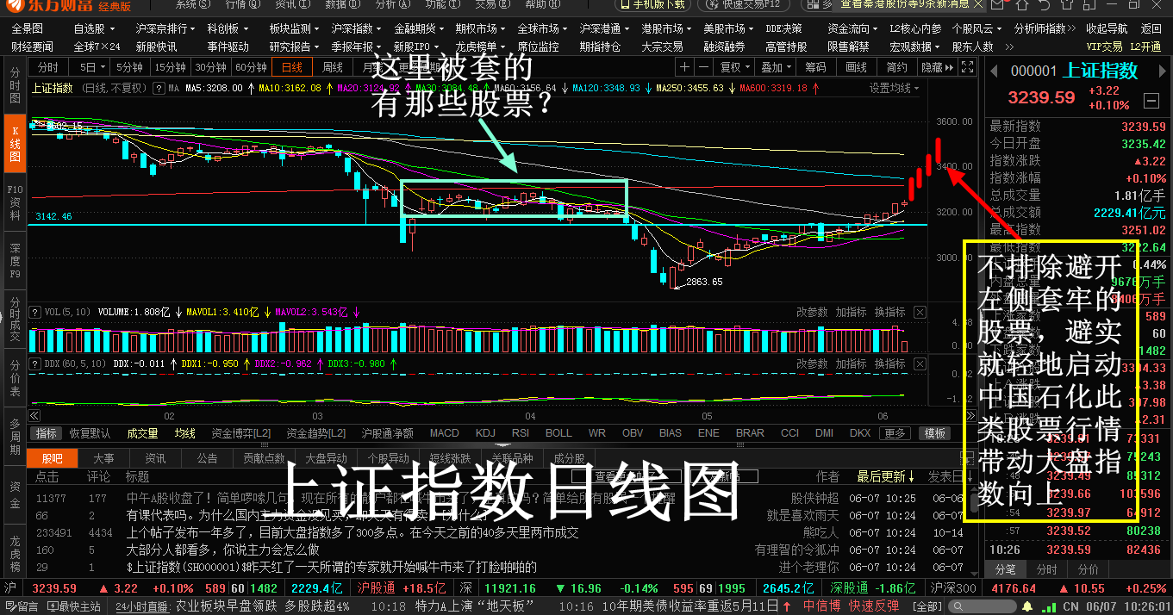Toggle the 筹码 chip distribution display
Screen dimensions: 1173x615
(816, 67)
